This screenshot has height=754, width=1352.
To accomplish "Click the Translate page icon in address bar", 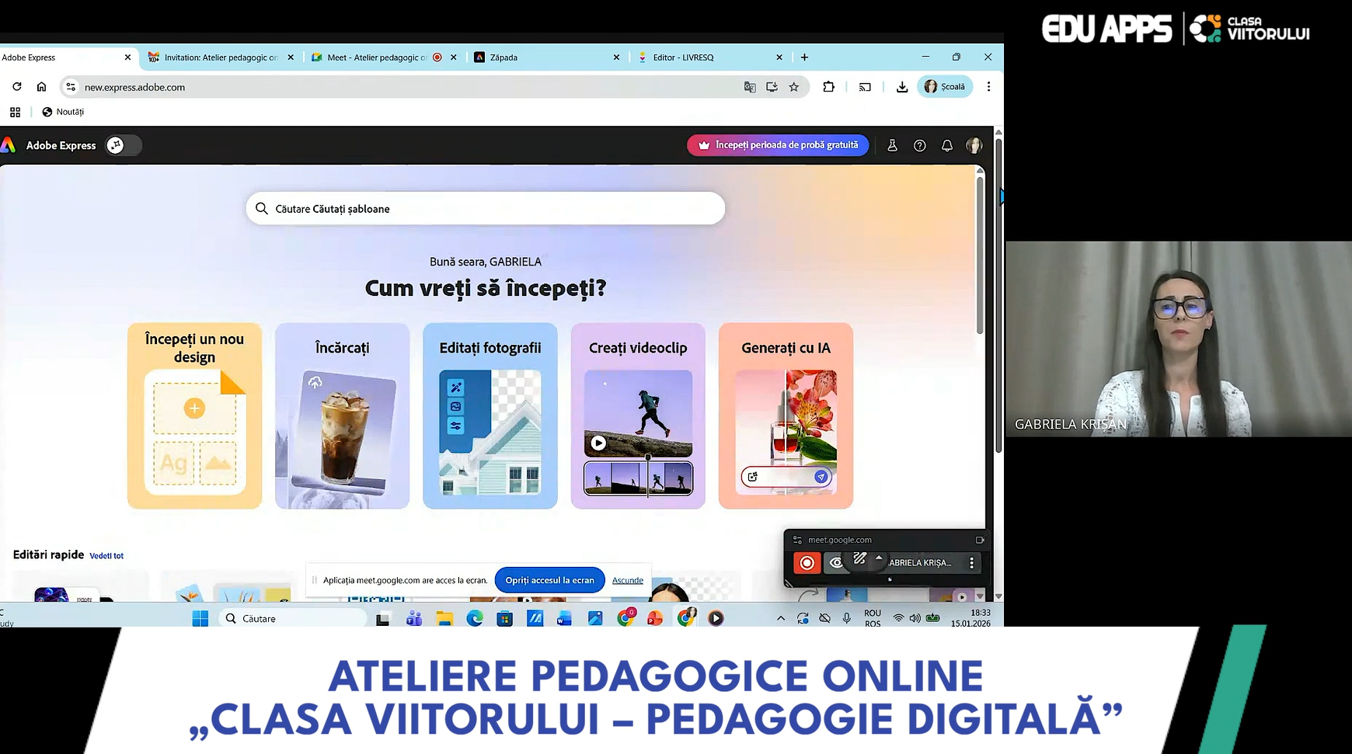I will click(750, 87).
